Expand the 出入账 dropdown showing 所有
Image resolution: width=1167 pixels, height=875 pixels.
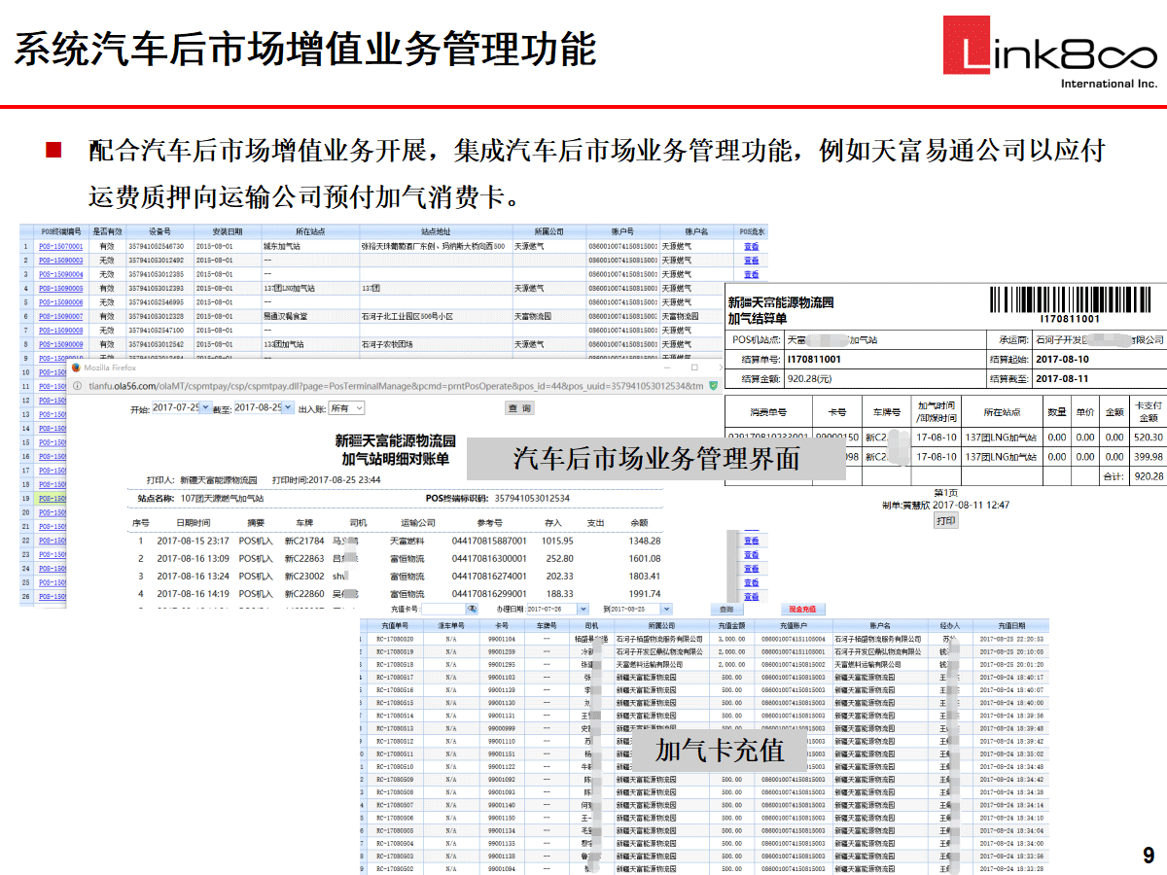tap(346, 408)
